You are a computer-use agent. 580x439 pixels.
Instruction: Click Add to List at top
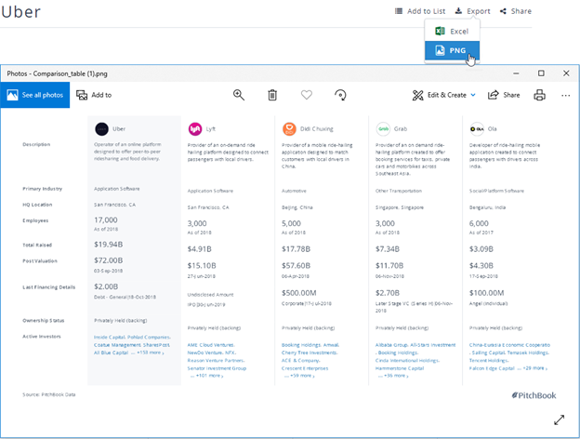point(420,11)
